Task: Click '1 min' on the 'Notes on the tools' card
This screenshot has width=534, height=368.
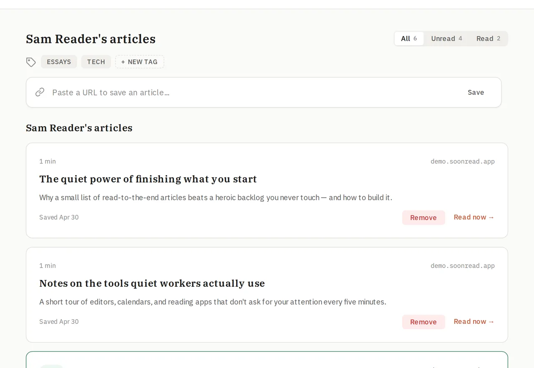Action: click(x=48, y=265)
